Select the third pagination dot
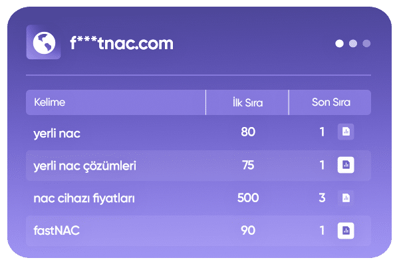This screenshot has height=266, width=399. pos(366,44)
